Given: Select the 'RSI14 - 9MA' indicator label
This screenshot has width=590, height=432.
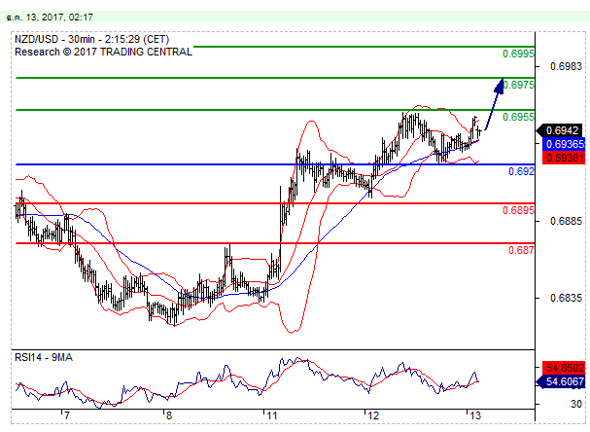Looking at the screenshot, I should 44,357.
